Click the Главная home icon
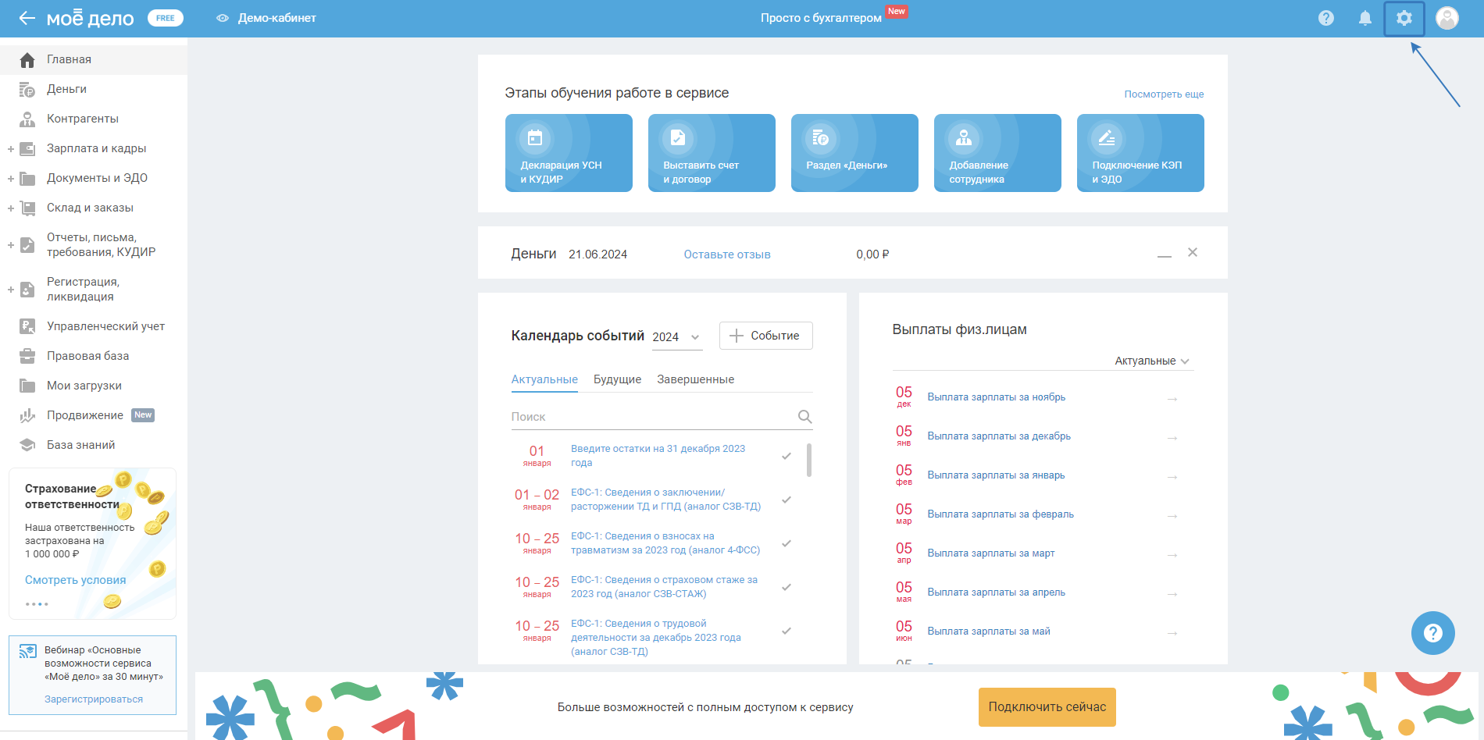1484x740 pixels. (x=27, y=60)
